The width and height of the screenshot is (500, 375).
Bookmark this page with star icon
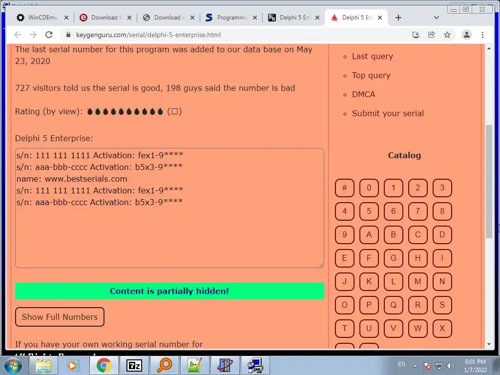pyautogui.click(x=447, y=35)
